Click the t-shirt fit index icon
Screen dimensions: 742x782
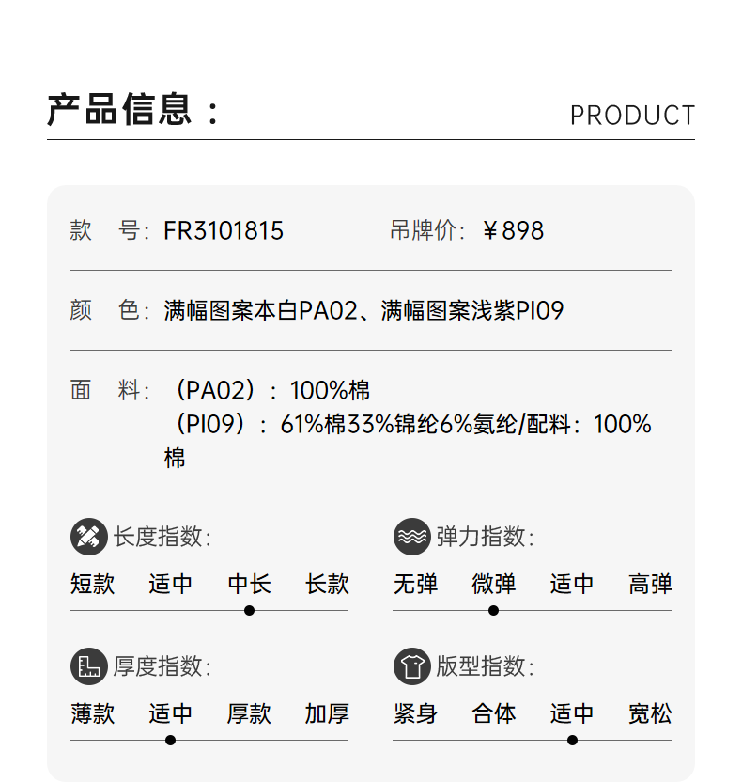411,666
